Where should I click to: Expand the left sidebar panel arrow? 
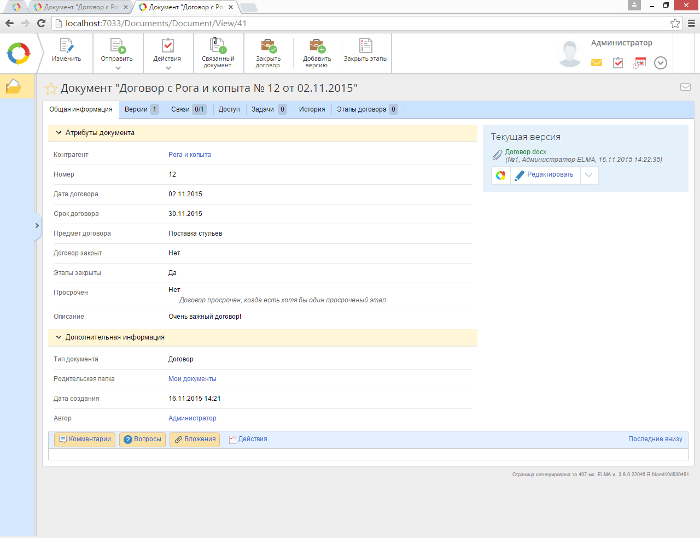pyautogui.click(x=37, y=225)
